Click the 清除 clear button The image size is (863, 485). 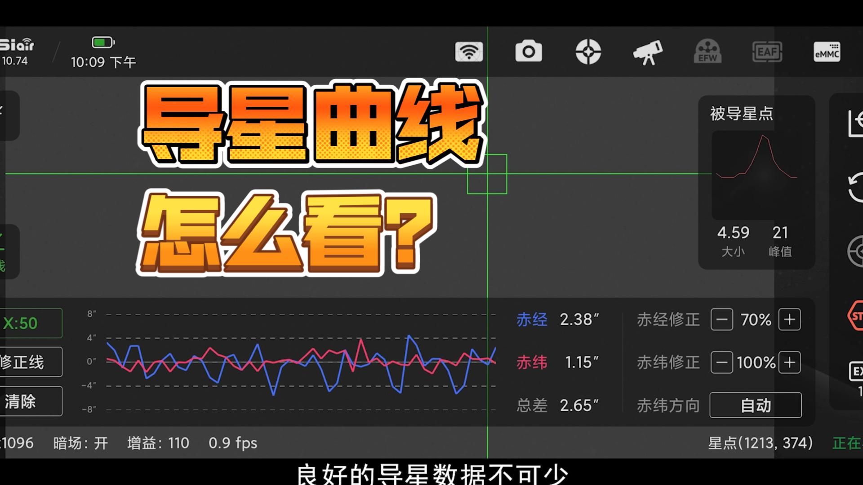point(31,401)
